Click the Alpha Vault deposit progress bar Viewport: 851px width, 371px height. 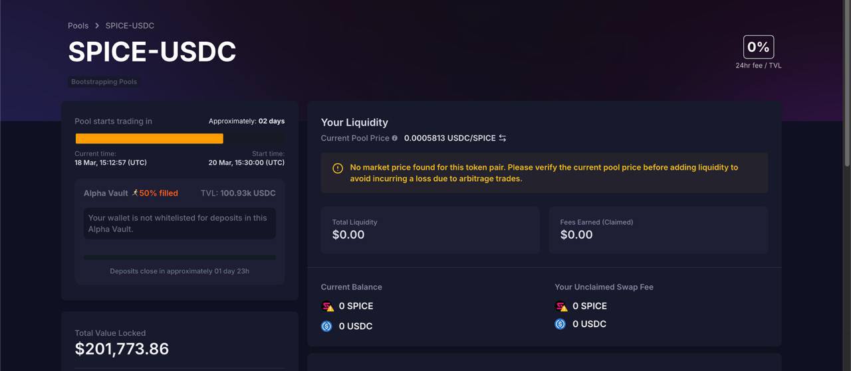point(180,258)
